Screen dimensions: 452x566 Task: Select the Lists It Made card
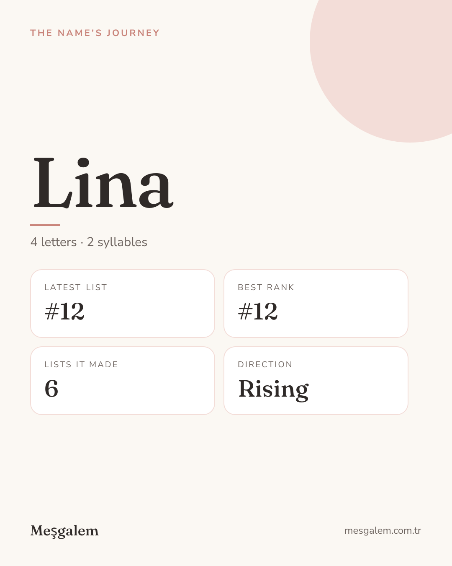click(123, 381)
